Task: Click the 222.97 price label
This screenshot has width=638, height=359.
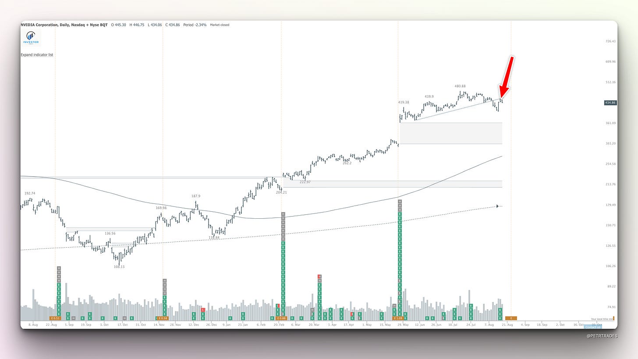Action: pos(305,182)
